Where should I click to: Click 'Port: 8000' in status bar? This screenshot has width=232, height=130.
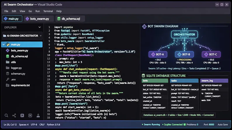(209, 124)
